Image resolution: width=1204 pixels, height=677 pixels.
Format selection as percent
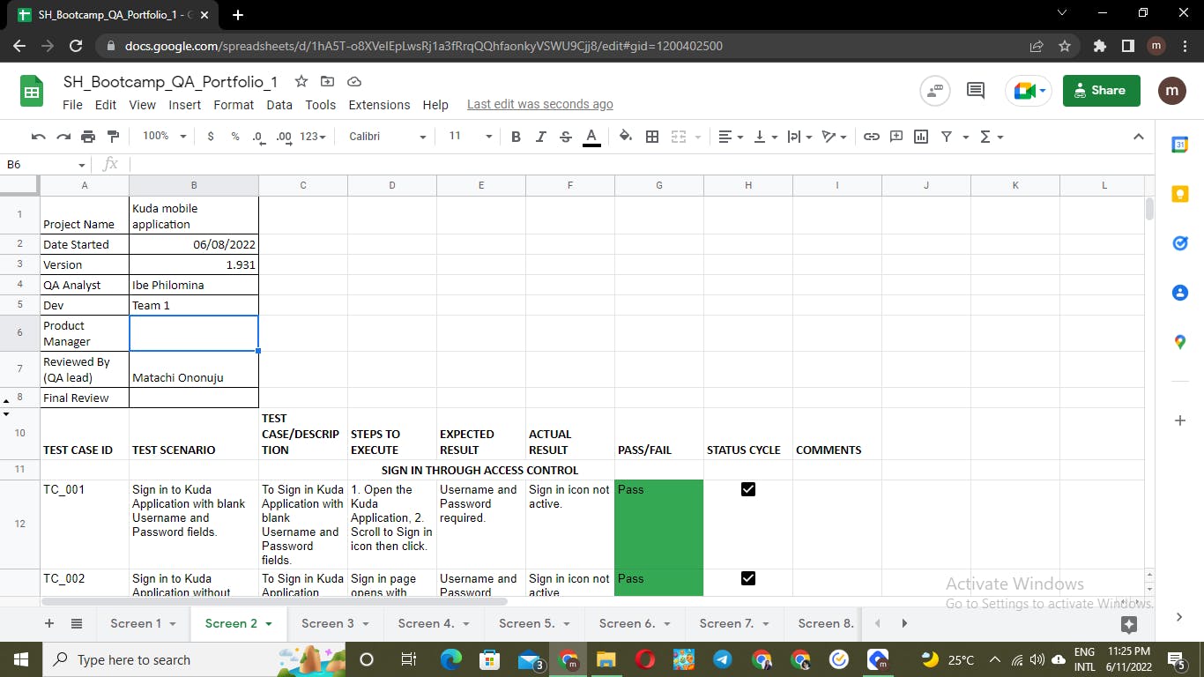click(x=235, y=137)
